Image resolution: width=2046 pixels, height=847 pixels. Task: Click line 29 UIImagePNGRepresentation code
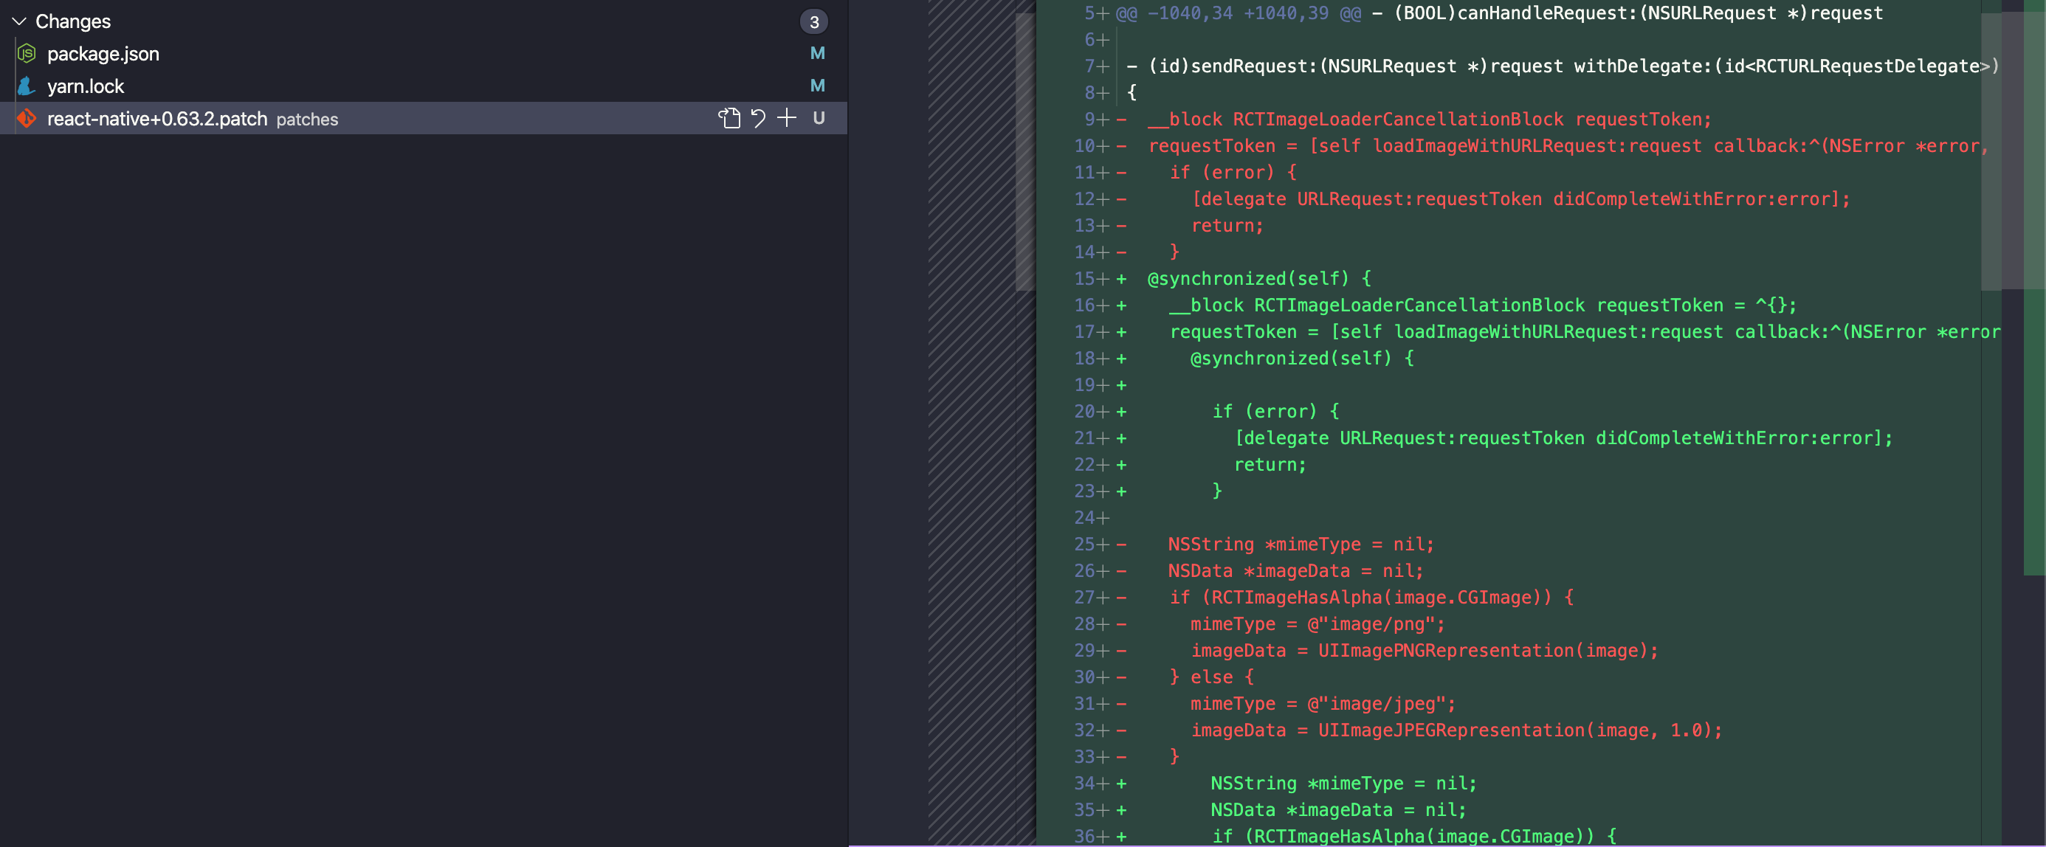click(1425, 650)
